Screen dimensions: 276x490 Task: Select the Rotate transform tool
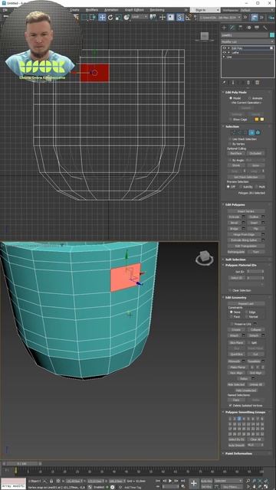point(110,17)
